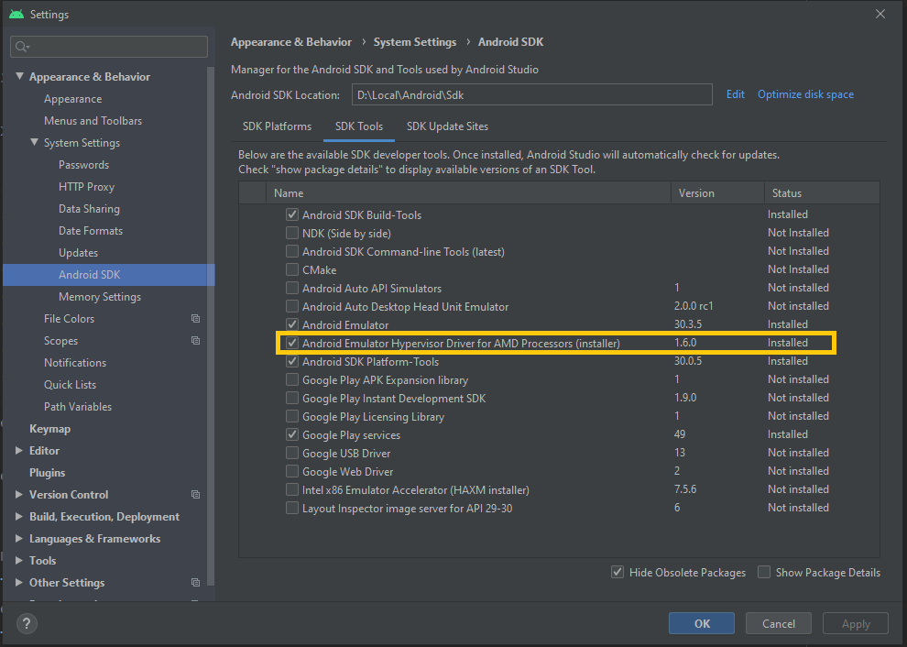Enable Intel x86 Emulator Accelerator (HAXM installer)

pos(292,490)
